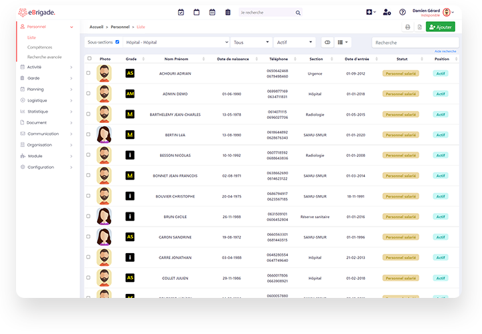Screen dimensions: 482x334
Task: Click the name CARRE JONATHAN
Action: tap(175, 258)
